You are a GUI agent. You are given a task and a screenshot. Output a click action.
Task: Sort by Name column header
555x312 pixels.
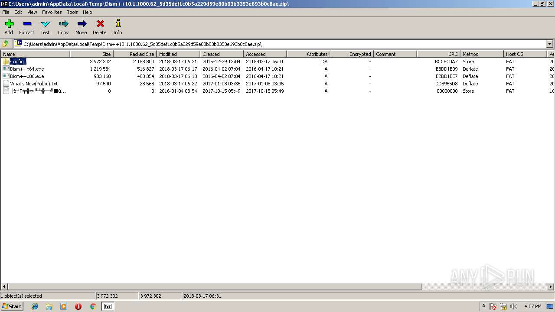point(35,54)
